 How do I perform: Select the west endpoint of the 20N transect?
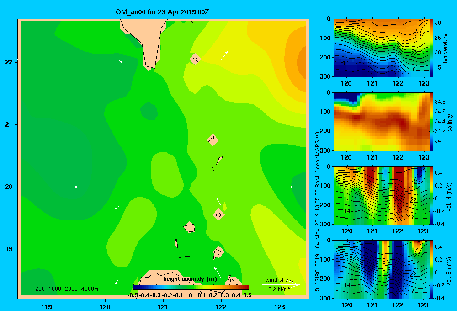click(x=76, y=187)
